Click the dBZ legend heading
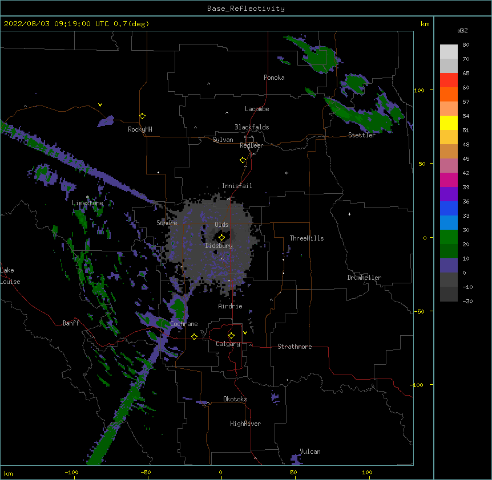The image size is (492, 480). pos(462,30)
